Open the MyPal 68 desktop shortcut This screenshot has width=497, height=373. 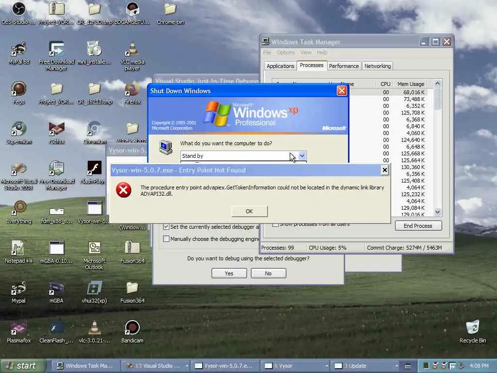click(19, 52)
